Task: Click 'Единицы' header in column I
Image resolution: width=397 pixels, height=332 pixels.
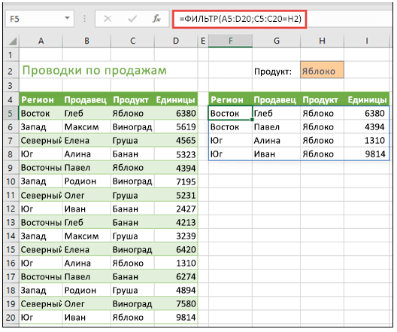Action: pyautogui.click(x=367, y=100)
